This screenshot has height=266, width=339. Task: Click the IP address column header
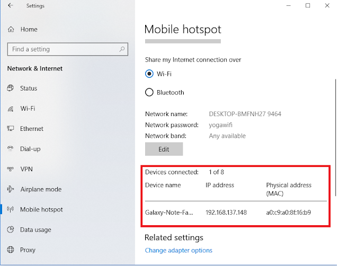(220, 185)
